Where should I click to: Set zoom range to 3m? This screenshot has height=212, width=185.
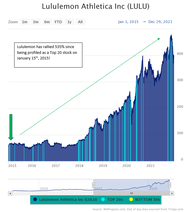[36, 22]
